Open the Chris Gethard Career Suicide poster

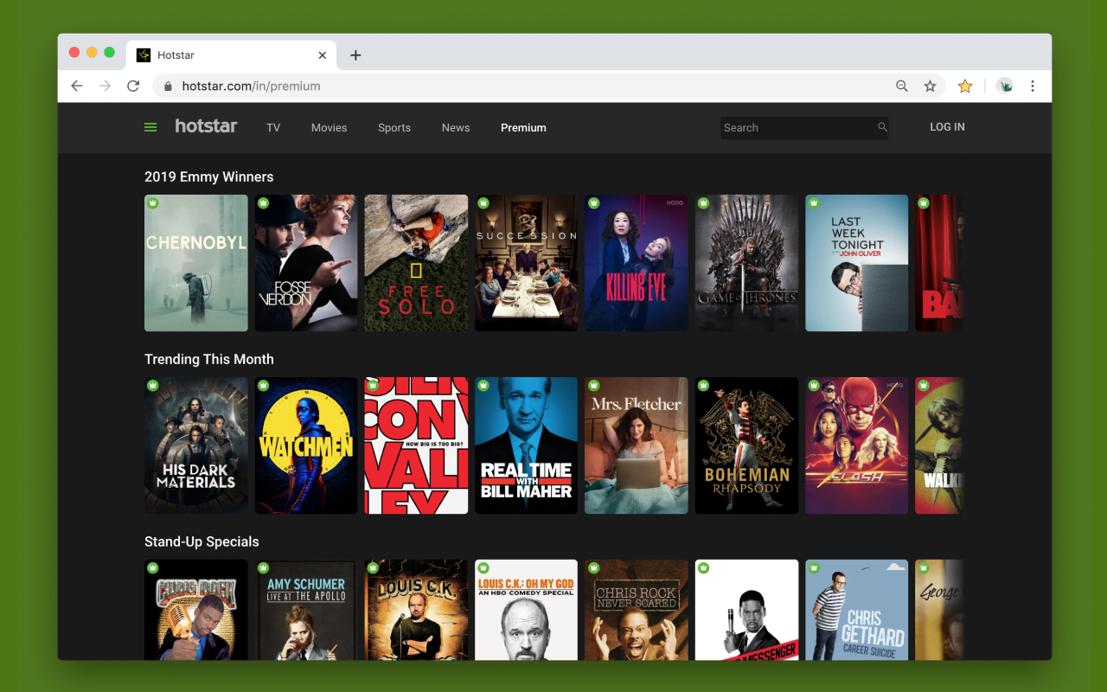click(857, 610)
